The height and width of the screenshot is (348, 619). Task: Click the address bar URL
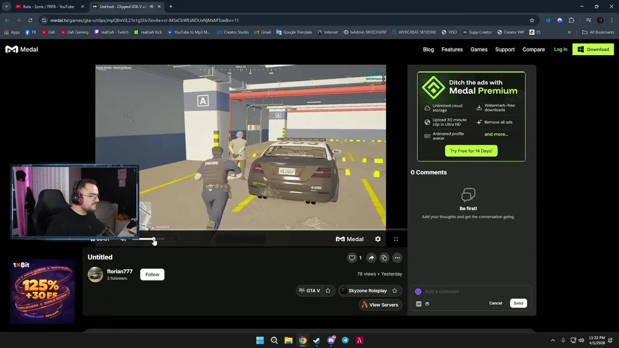[x=145, y=20]
